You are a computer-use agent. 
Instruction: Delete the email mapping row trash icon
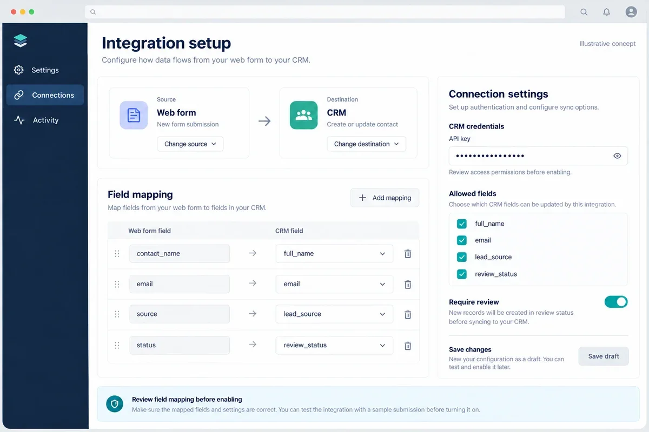[x=408, y=284]
